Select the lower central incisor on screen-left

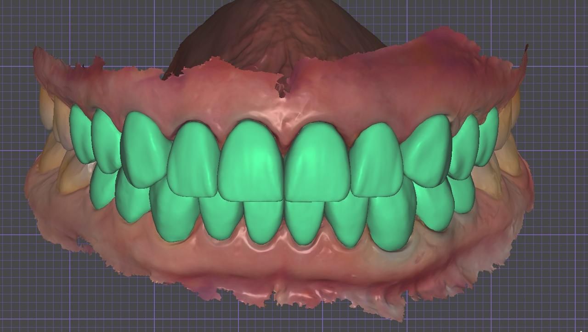263,221
